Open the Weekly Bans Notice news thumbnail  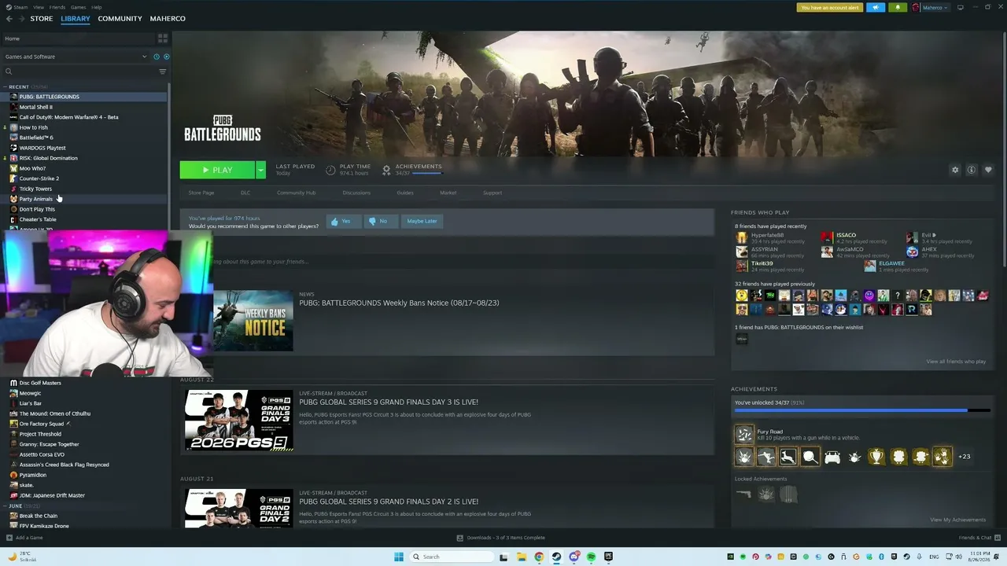(253, 321)
